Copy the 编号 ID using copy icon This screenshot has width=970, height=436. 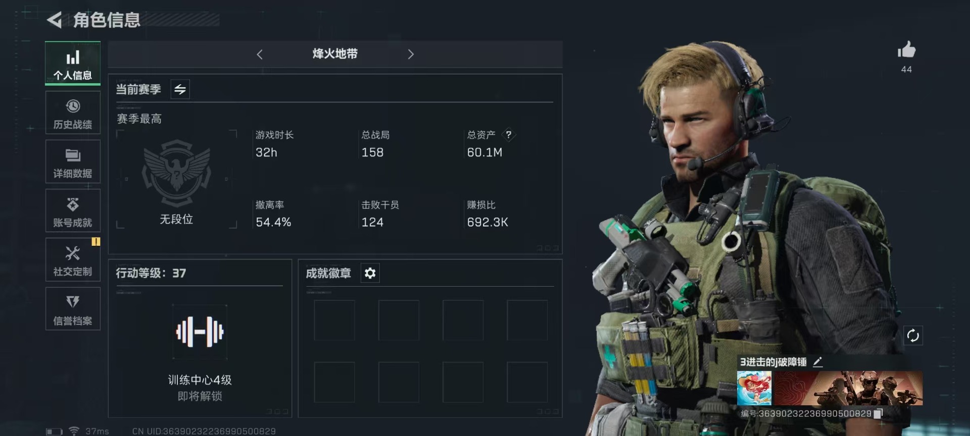pyautogui.click(x=878, y=414)
